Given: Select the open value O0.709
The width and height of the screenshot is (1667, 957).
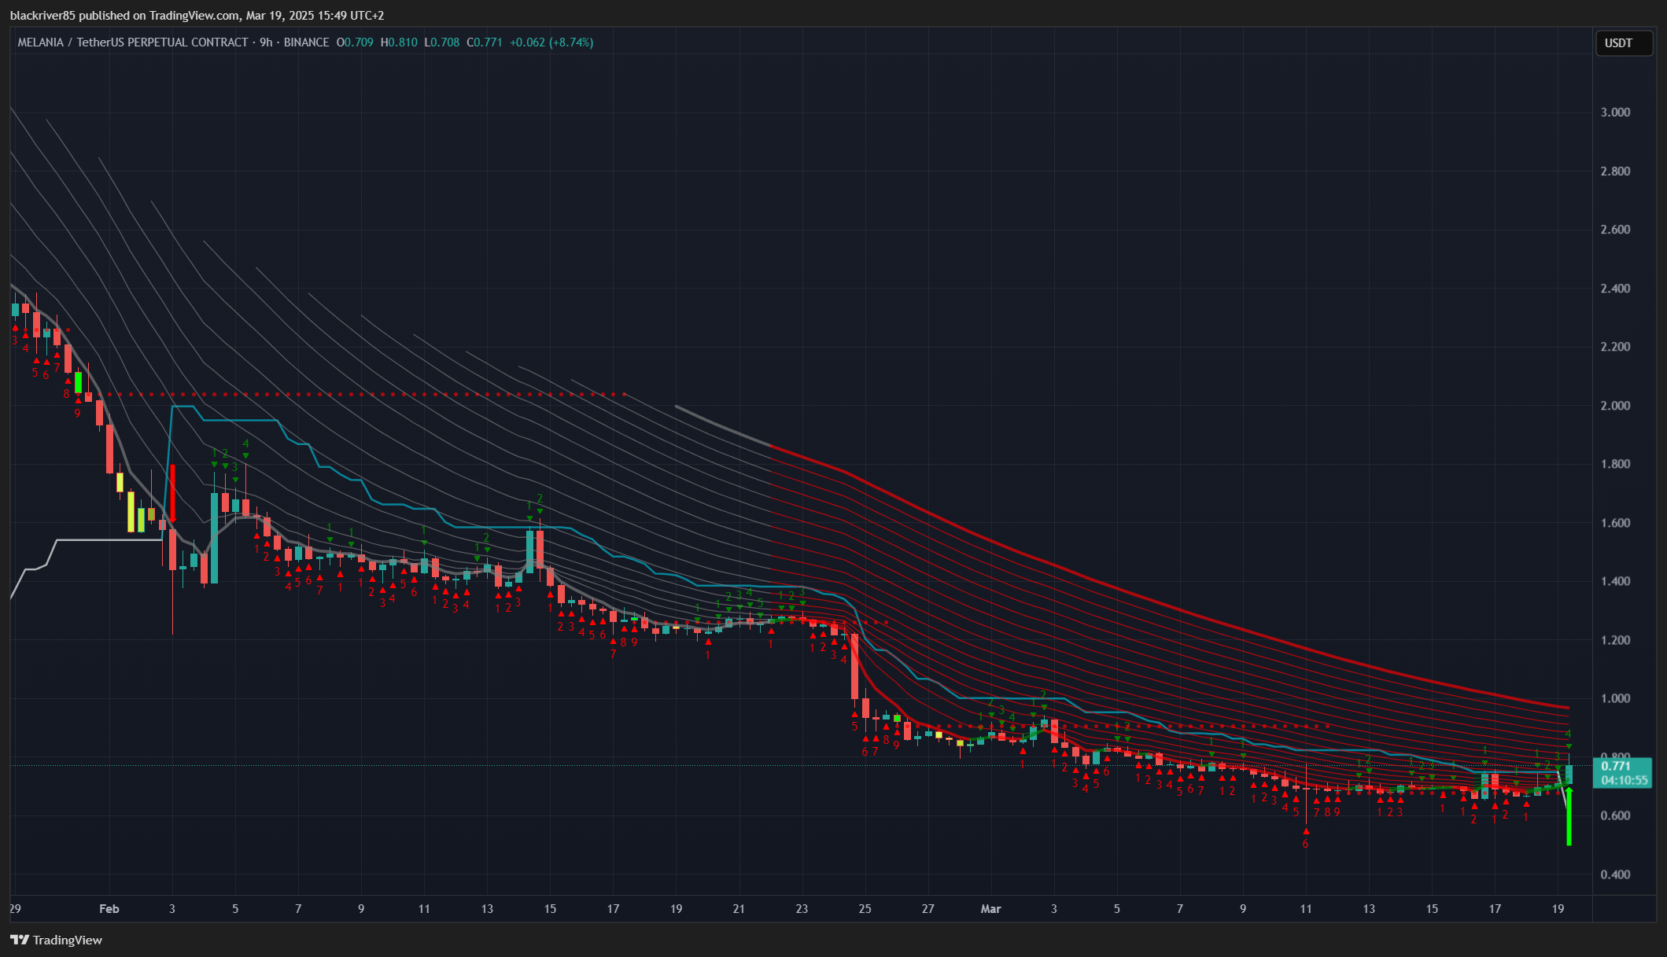Looking at the screenshot, I should 355,42.
